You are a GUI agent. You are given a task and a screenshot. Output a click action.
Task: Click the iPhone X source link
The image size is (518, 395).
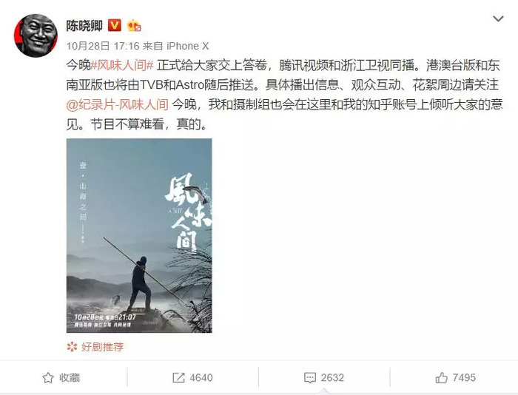(187, 46)
